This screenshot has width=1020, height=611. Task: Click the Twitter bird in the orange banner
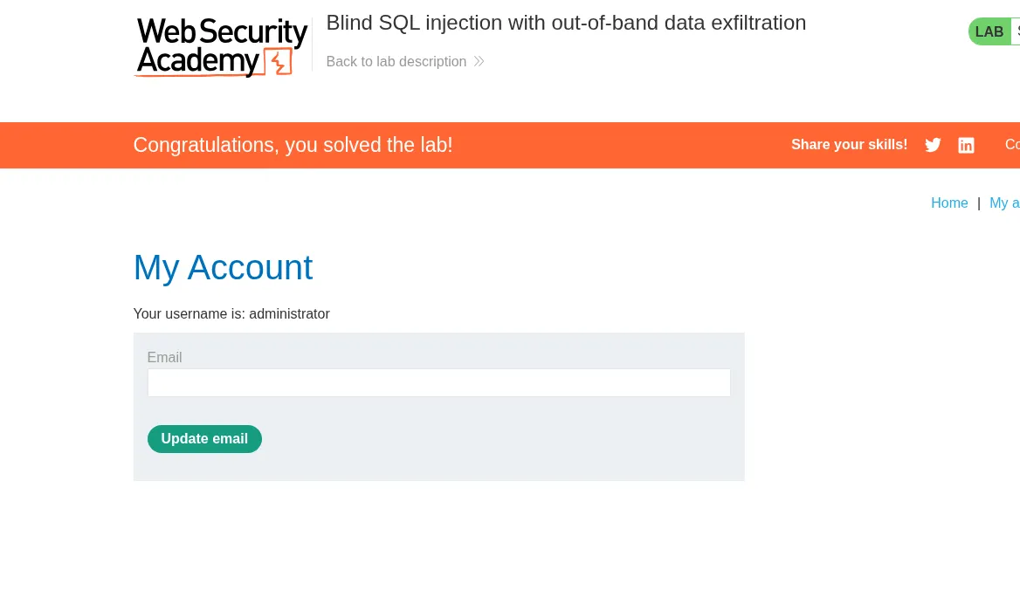pos(933,145)
